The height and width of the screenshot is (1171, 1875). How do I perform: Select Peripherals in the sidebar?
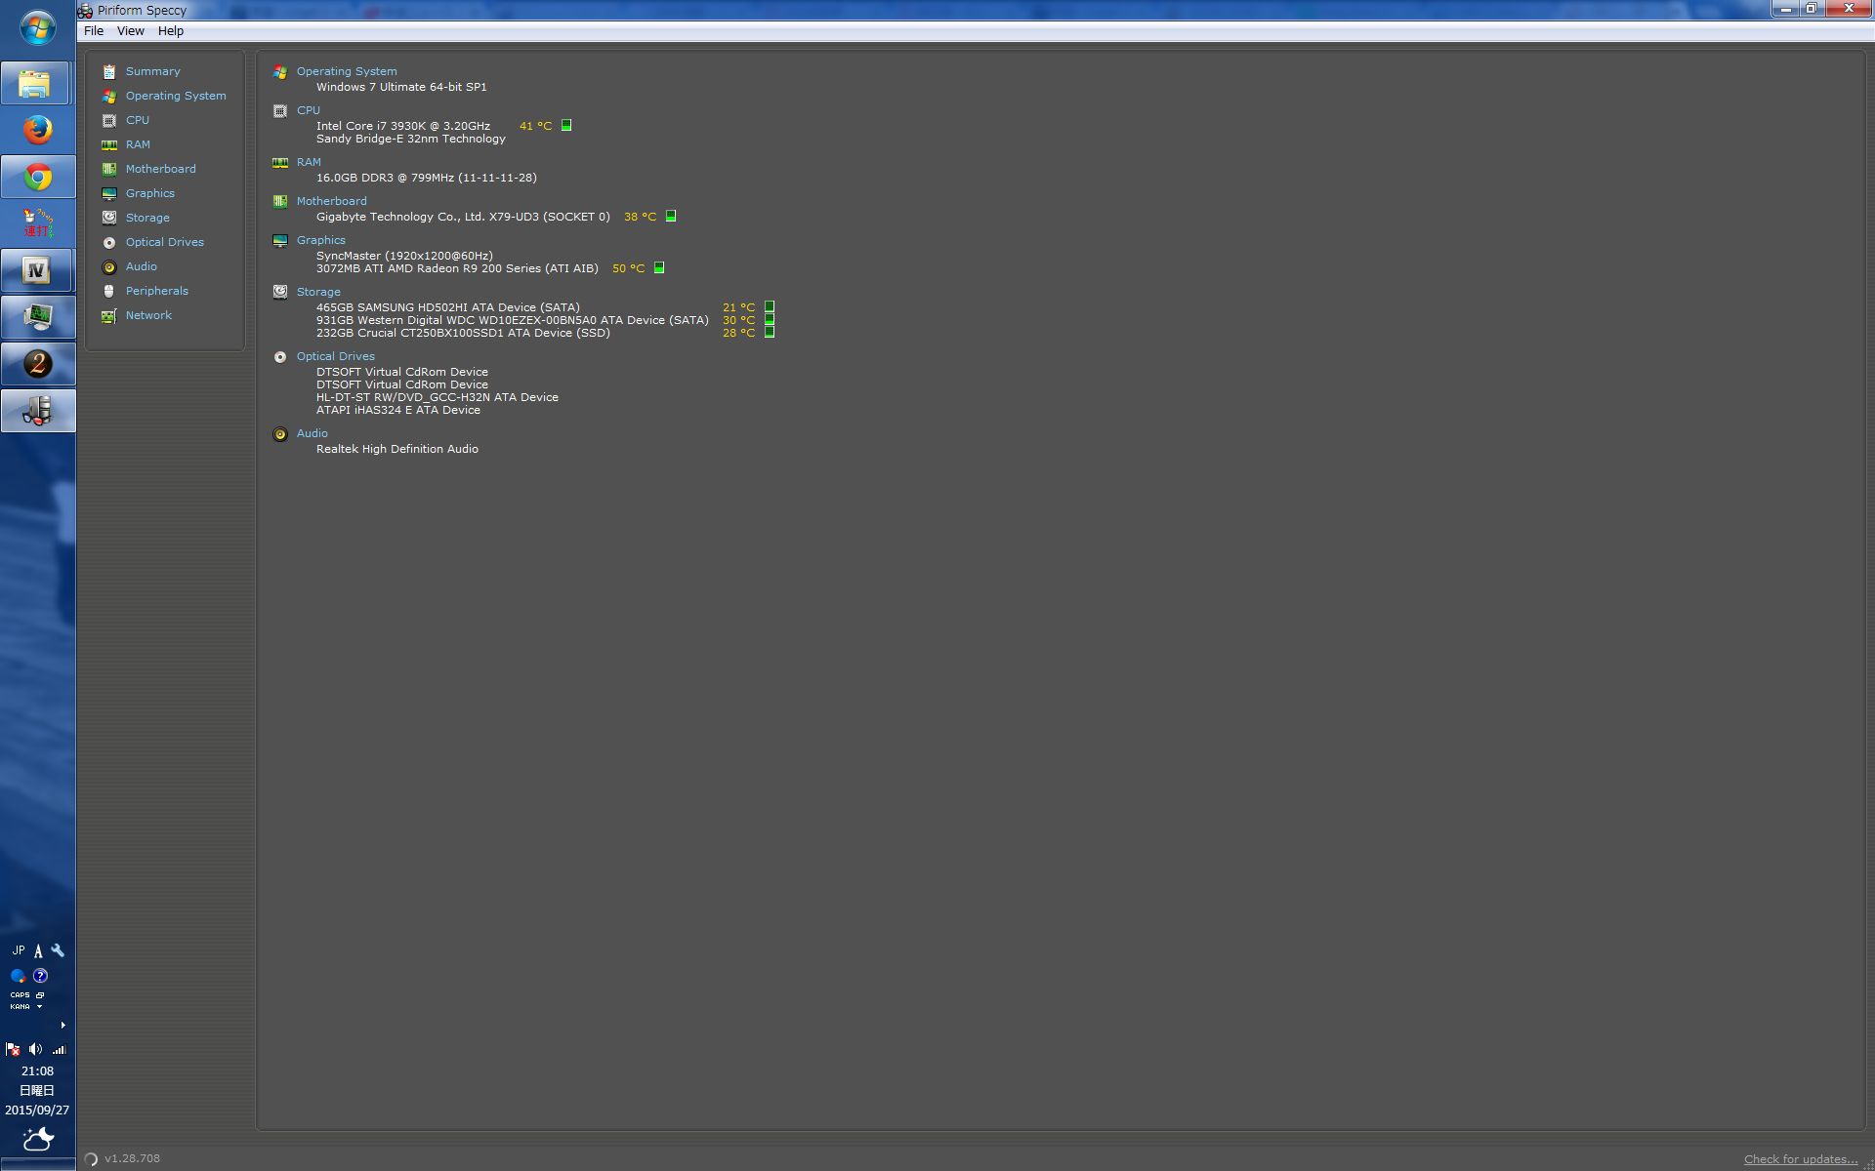coord(157,291)
